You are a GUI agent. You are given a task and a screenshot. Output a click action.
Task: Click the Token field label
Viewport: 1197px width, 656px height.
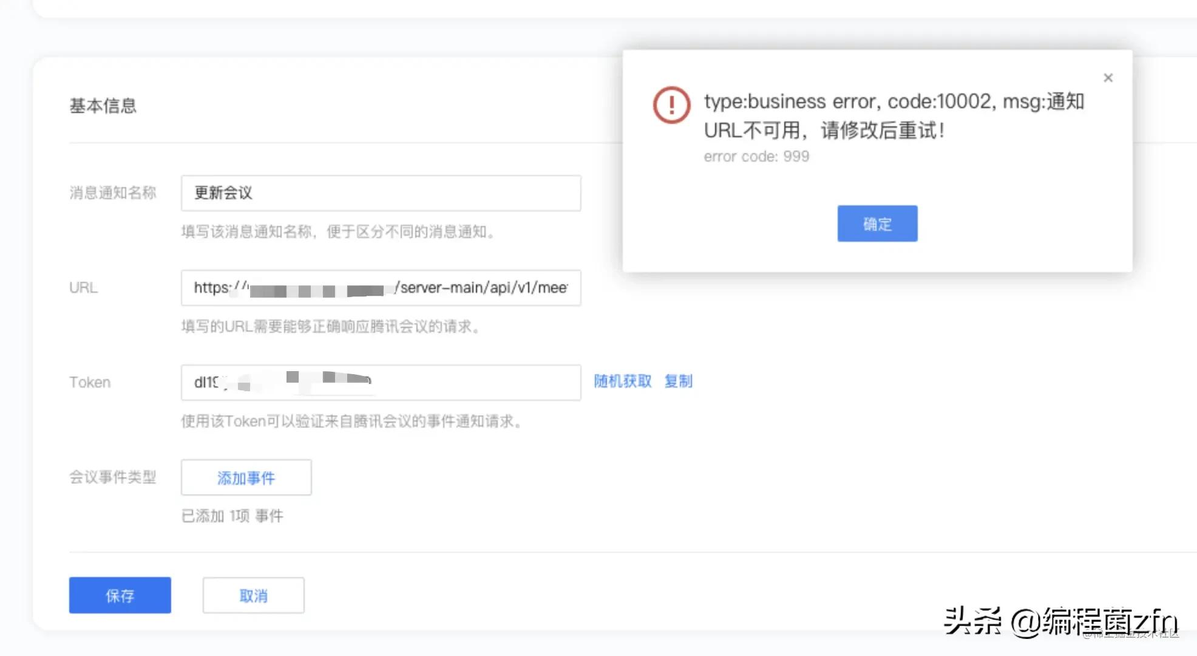click(x=90, y=383)
